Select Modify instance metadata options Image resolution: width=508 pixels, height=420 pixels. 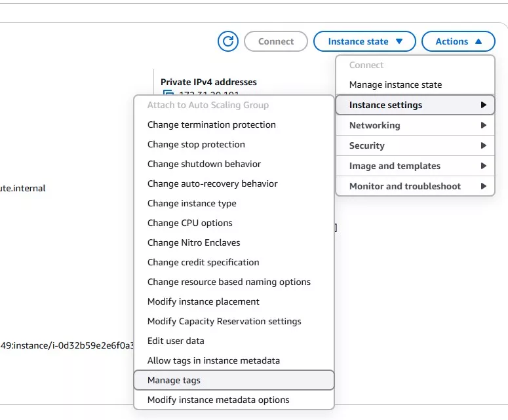218,400
